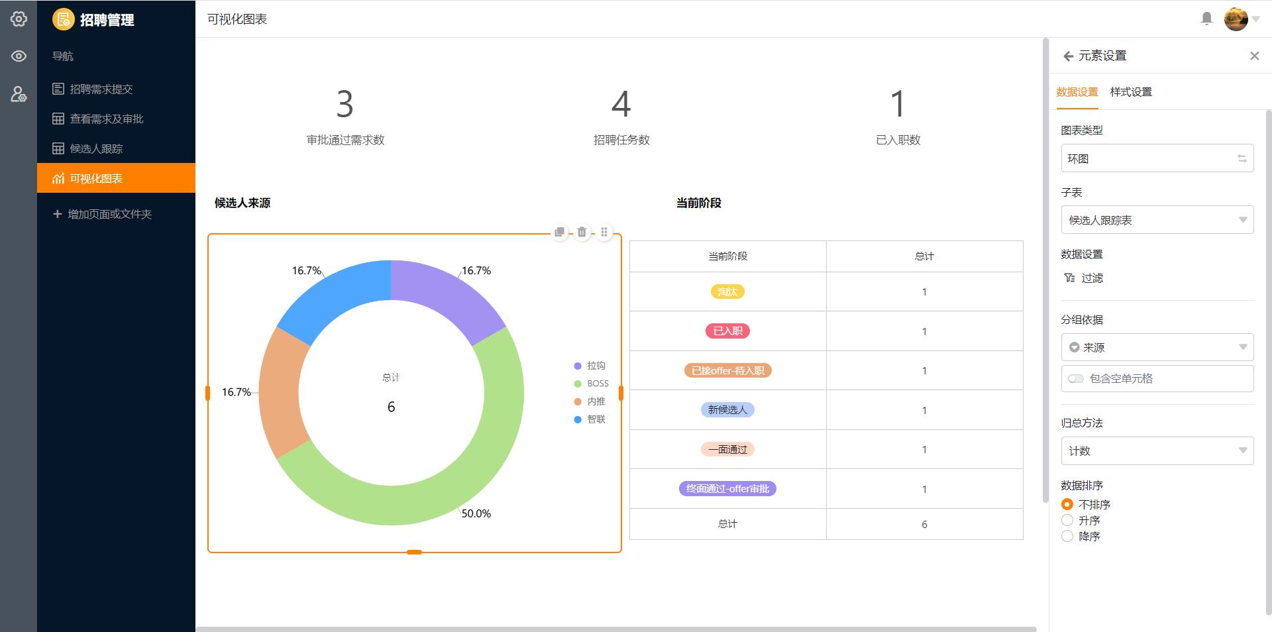Click the drag handle icon above the donut chart

pyautogui.click(x=604, y=232)
